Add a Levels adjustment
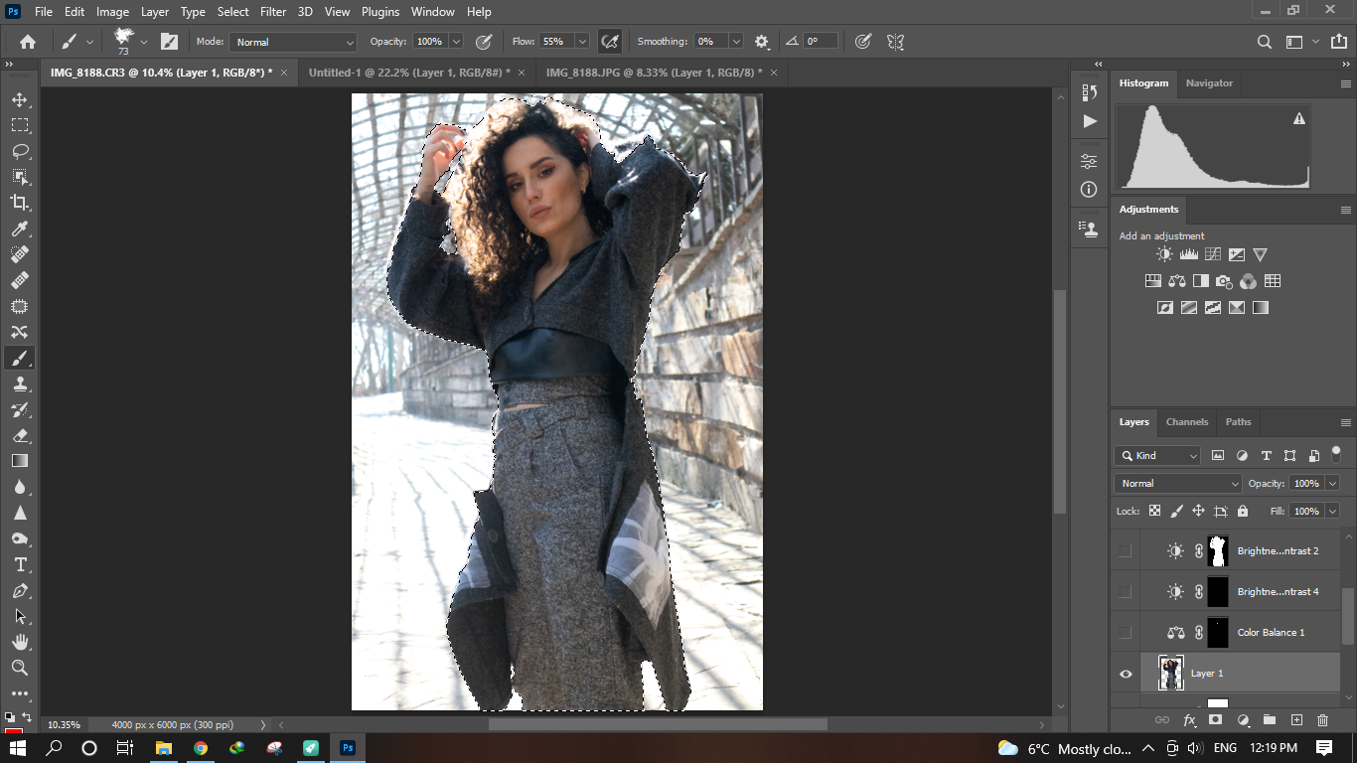 point(1188,255)
